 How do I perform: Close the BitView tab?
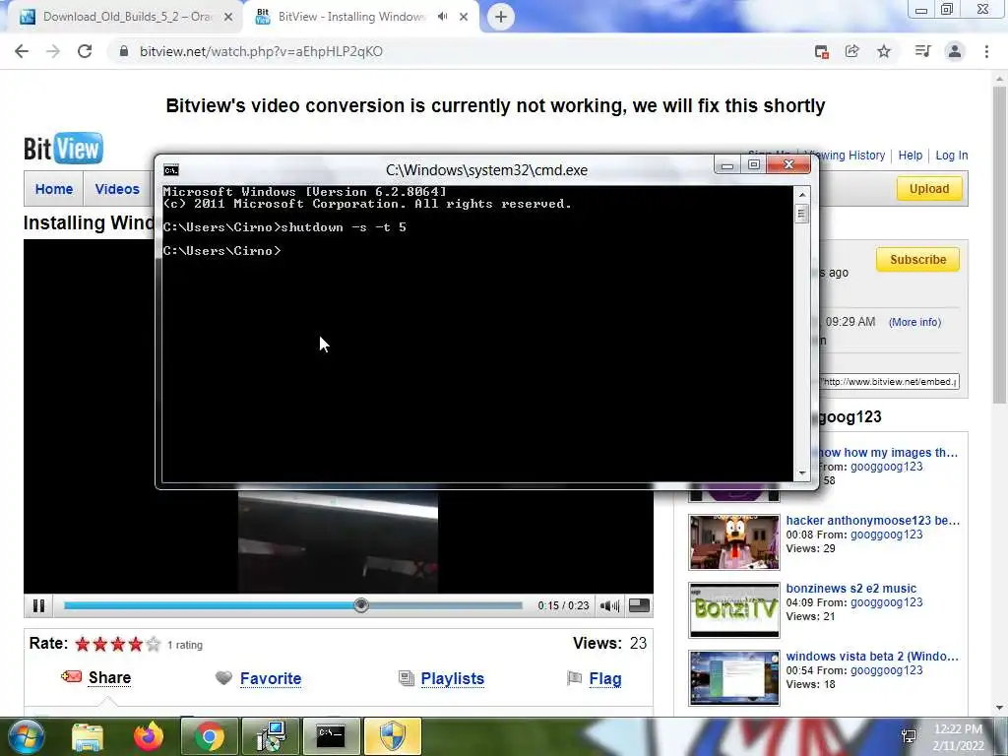click(x=464, y=17)
